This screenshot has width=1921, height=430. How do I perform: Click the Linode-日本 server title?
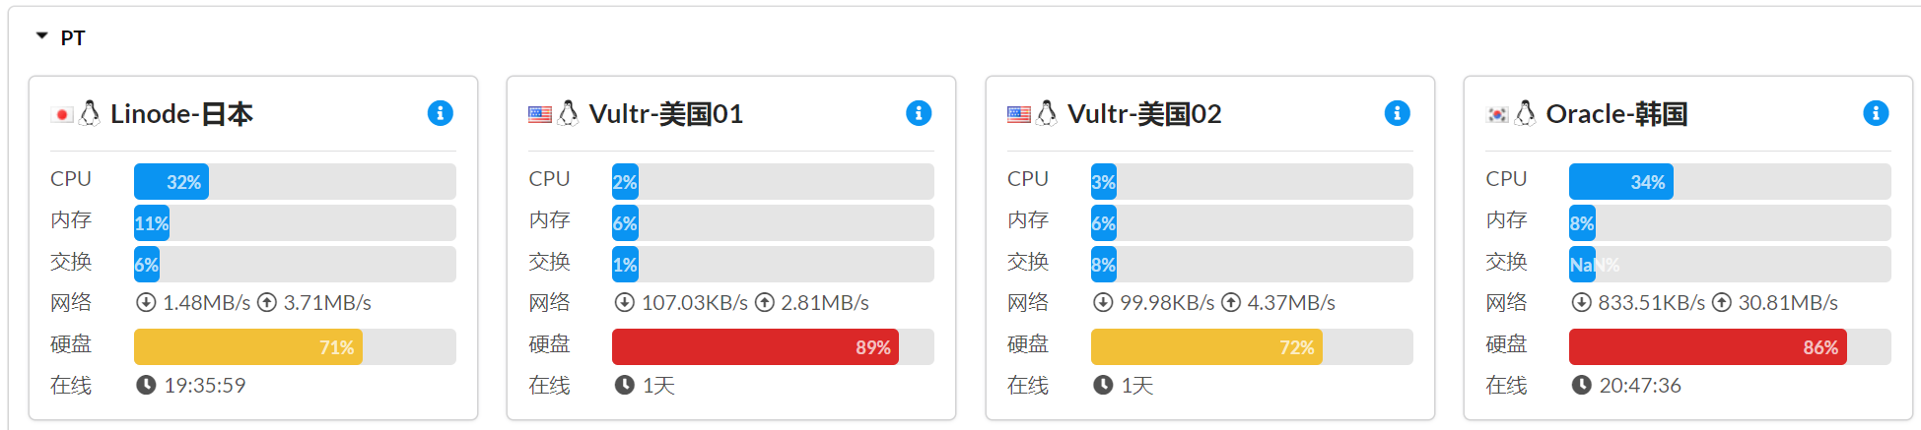(x=181, y=114)
